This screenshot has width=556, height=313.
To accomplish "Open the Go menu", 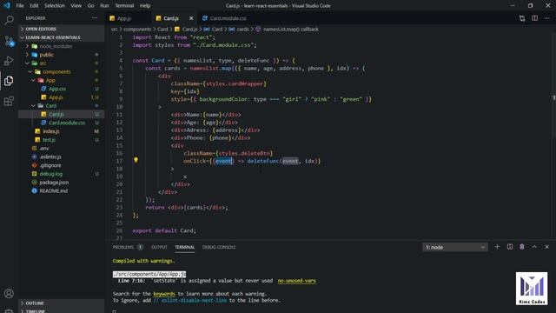I will tap(90, 6).
